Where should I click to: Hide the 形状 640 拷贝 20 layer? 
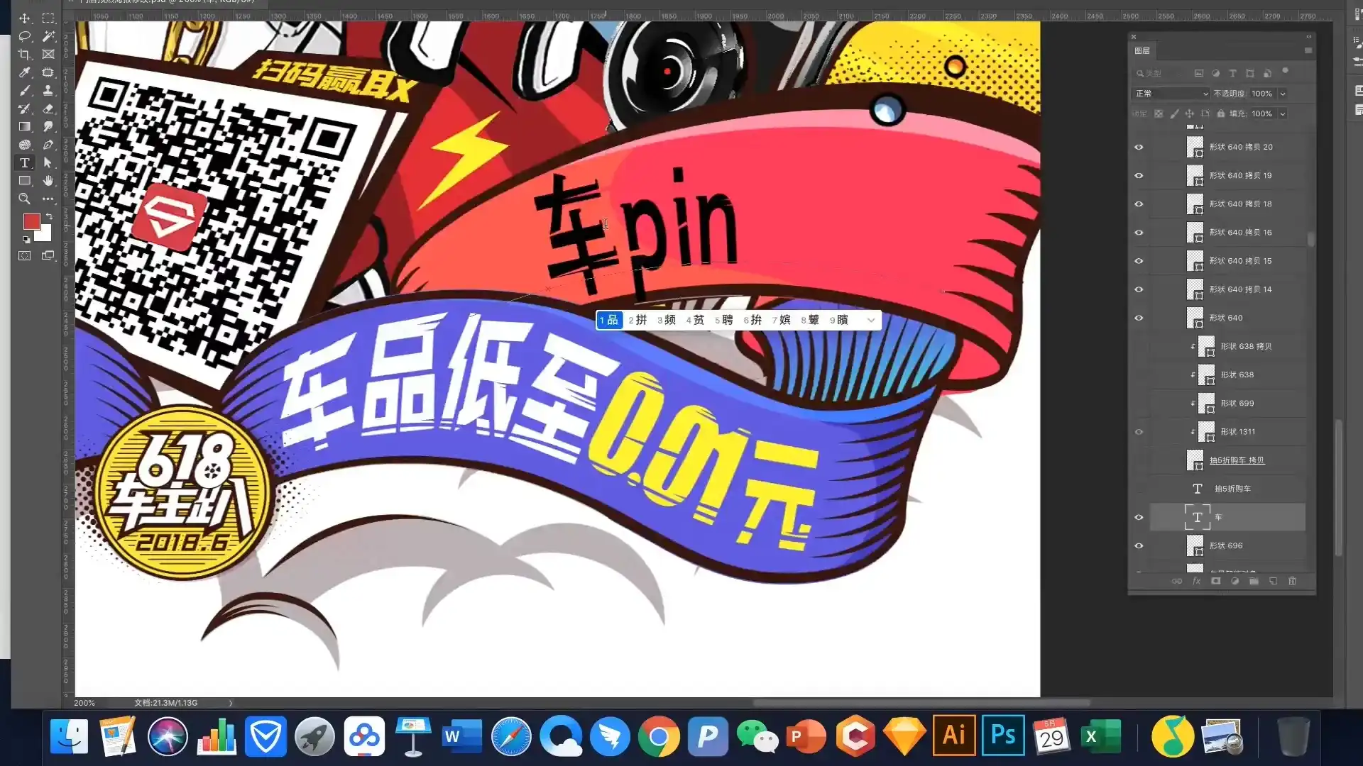point(1139,147)
